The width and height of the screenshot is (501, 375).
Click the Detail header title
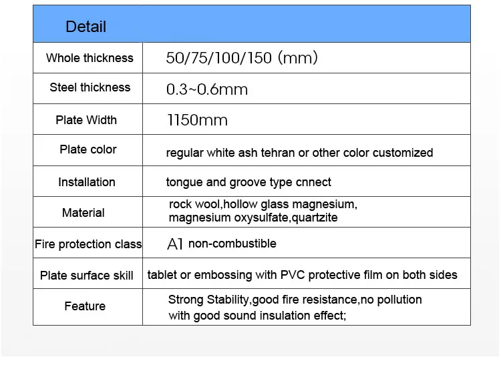pos(86,27)
